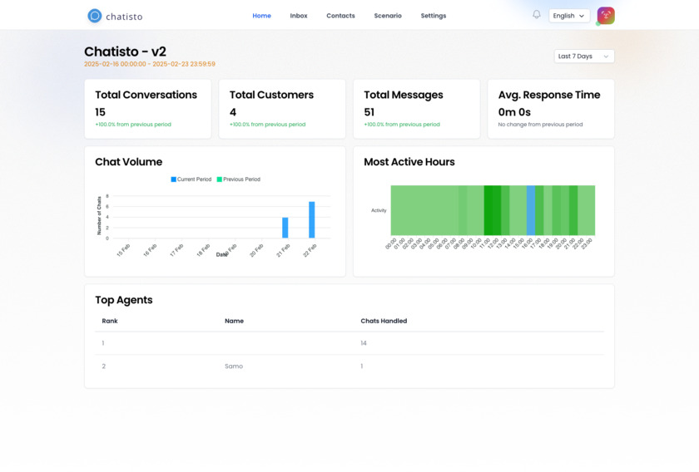Viewport: 699px width, 472px height.
Task: Click the 21 Feb bar in Chat Volume
Action: (285, 228)
